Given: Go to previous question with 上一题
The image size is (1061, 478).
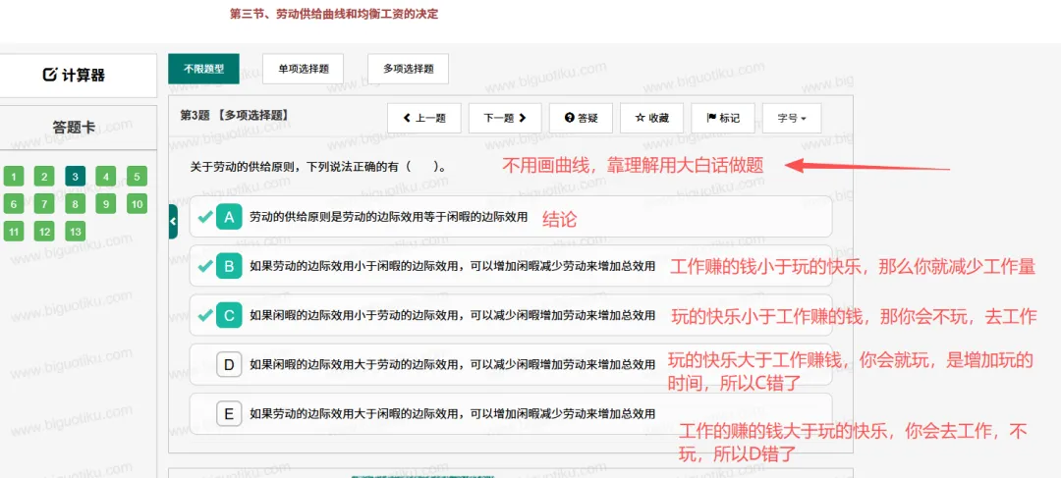Looking at the screenshot, I should coord(424,119).
